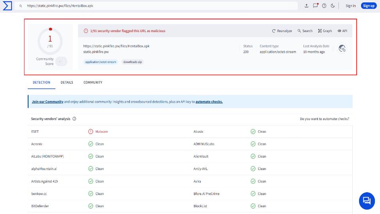Click the Clean check icon for Acronis
Image resolution: width=380 pixels, height=214 pixels.
(x=91, y=144)
